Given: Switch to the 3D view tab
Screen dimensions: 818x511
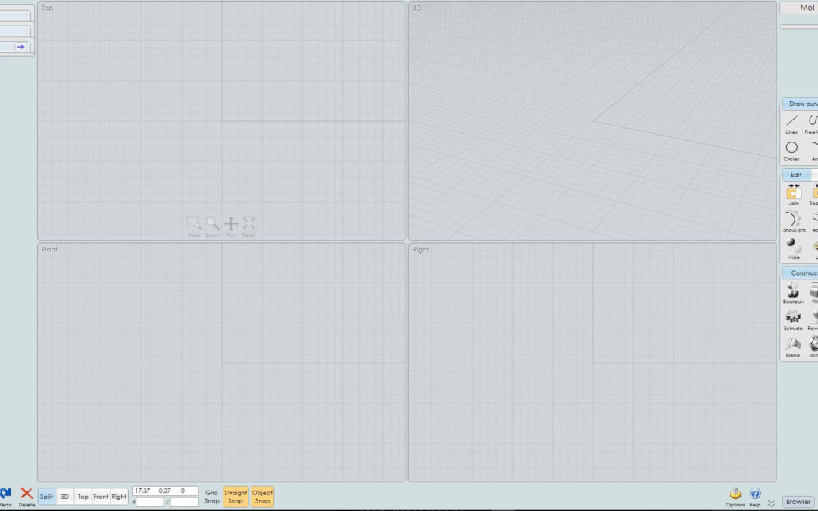Looking at the screenshot, I should pos(65,497).
